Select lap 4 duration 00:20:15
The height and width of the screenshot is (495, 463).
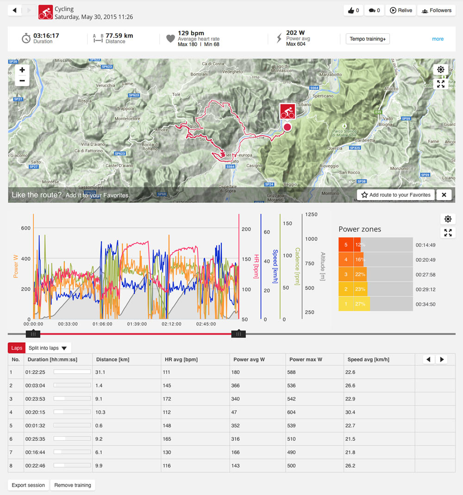pos(35,412)
